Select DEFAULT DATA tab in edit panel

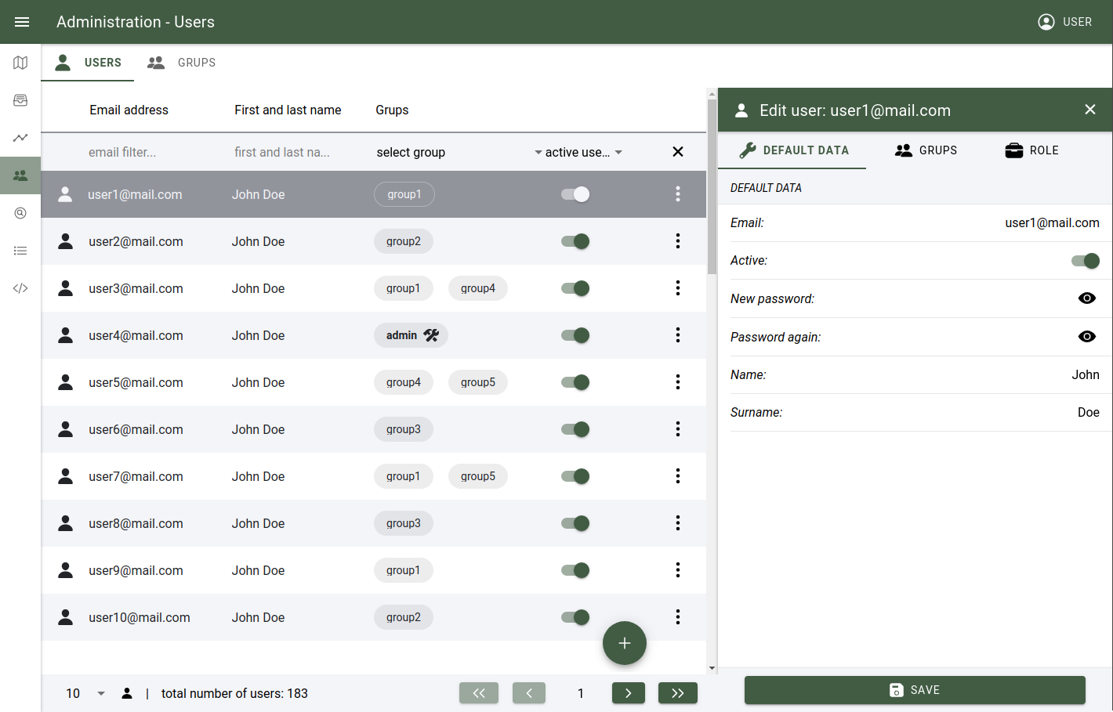coord(792,150)
